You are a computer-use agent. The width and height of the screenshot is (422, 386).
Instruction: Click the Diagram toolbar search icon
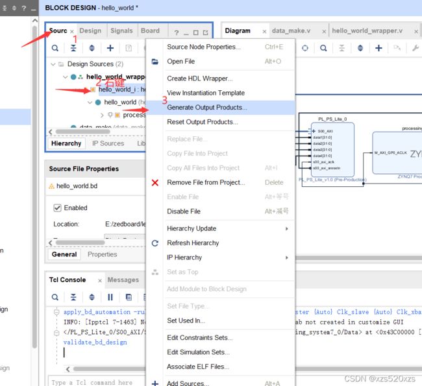click(x=323, y=48)
